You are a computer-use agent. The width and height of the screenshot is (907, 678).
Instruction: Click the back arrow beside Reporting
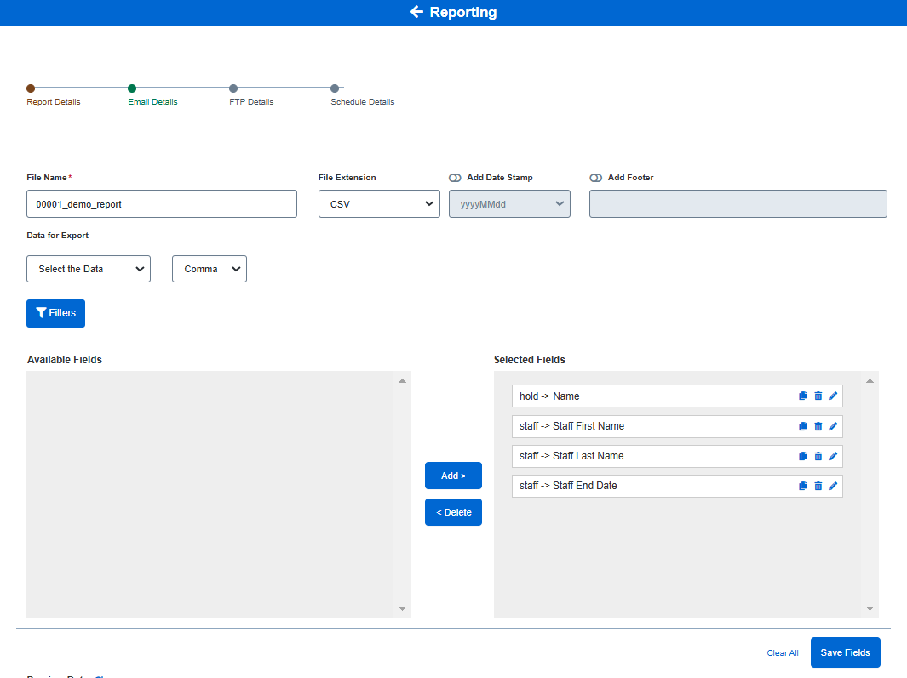[416, 12]
